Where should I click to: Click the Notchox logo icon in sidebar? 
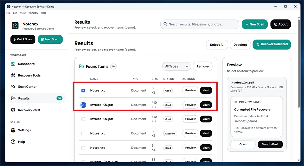15,26
